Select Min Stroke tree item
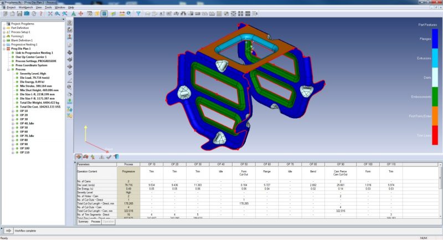Image resolution: width=443 pixels, height=240 pixels. (x=36, y=86)
